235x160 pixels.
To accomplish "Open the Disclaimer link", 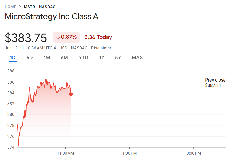I will pos(101,48).
